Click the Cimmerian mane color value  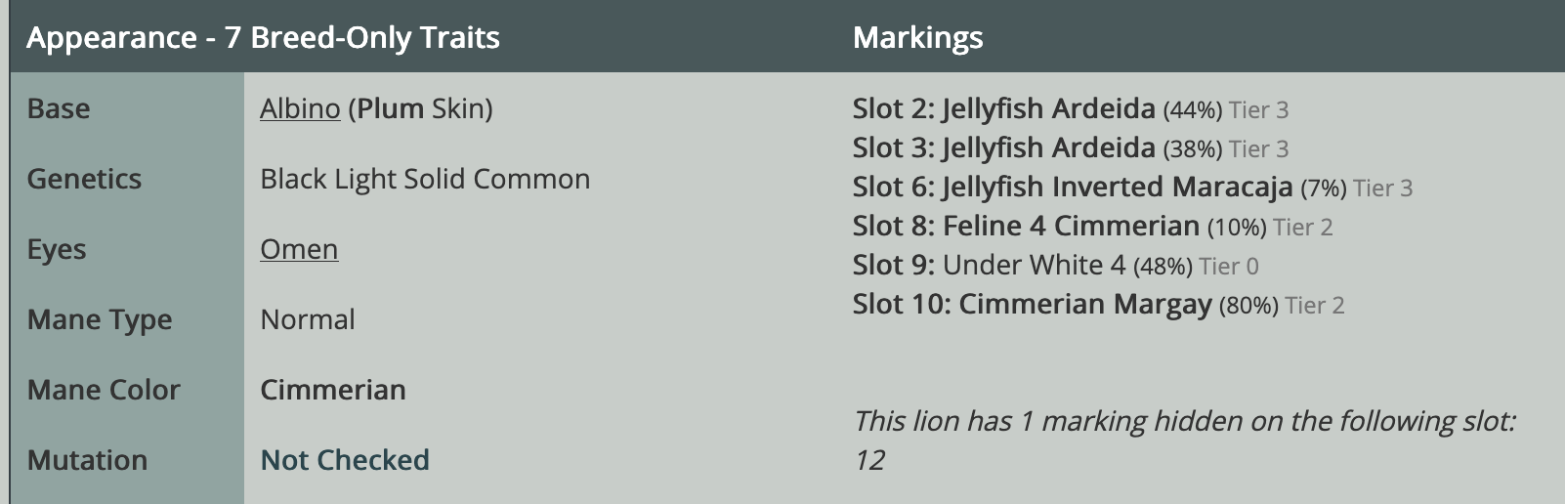[x=333, y=390]
